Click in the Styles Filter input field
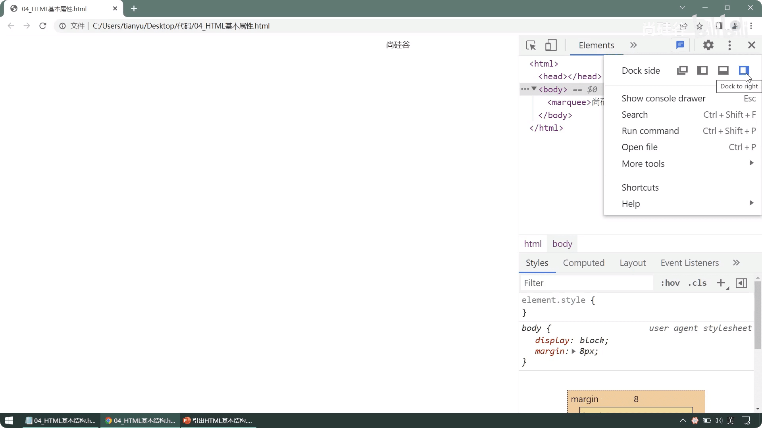Viewport: 762px width, 428px height. (587, 283)
